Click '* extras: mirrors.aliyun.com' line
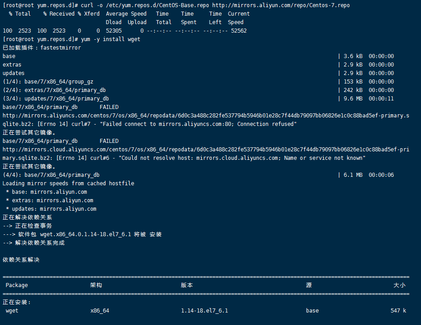421x325 pixels. point(50,200)
